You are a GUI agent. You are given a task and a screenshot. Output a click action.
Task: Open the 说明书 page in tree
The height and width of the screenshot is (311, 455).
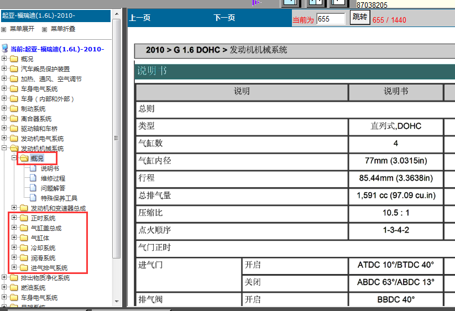50,168
